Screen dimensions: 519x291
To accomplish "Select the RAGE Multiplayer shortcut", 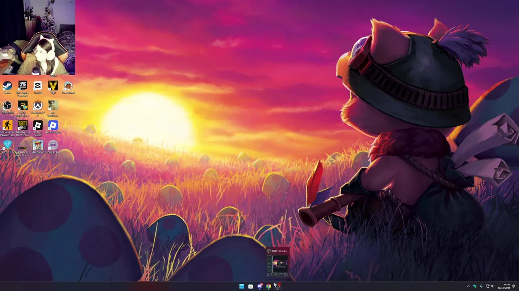I will [x=23, y=109].
